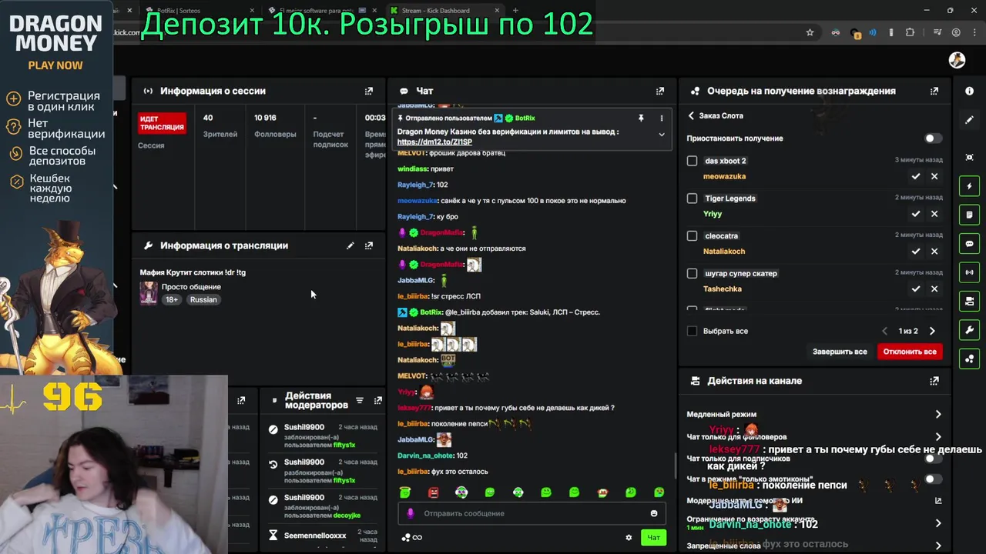Send message with Чат button
This screenshot has height=554, width=986.
pos(653,537)
